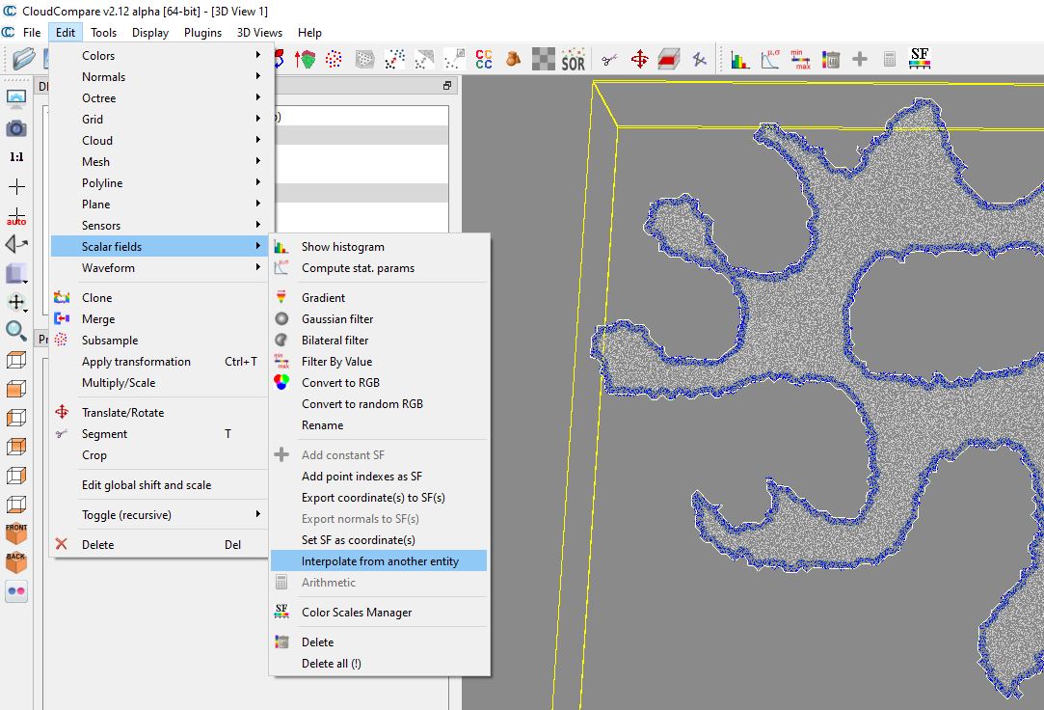Open the Translate/Rotate tool from toolbar

click(x=639, y=60)
